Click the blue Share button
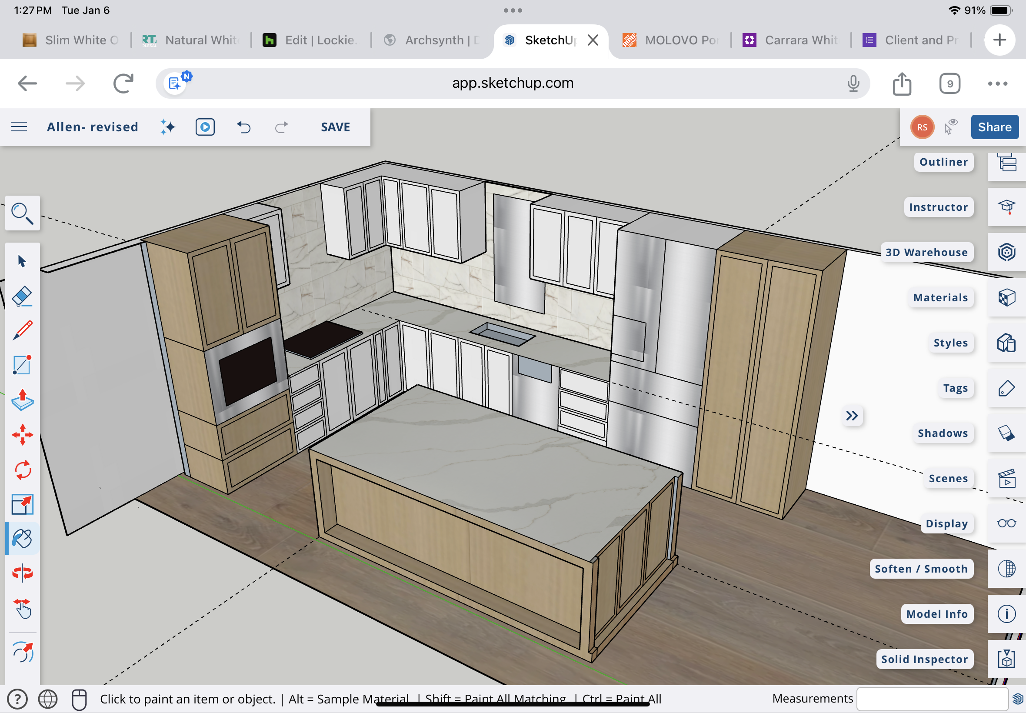This screenshot has width=1026, height=713. 994,127
